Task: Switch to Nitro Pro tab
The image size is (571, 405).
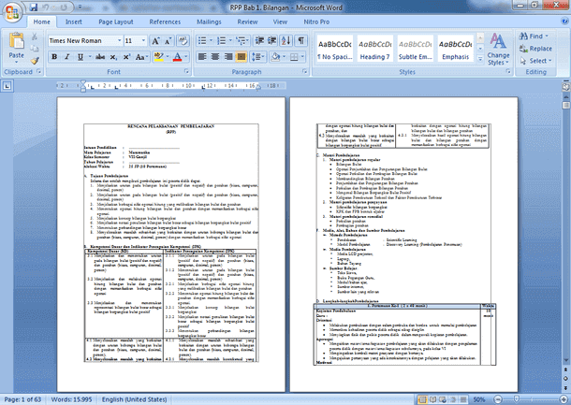Action: (x=316, y=22)
